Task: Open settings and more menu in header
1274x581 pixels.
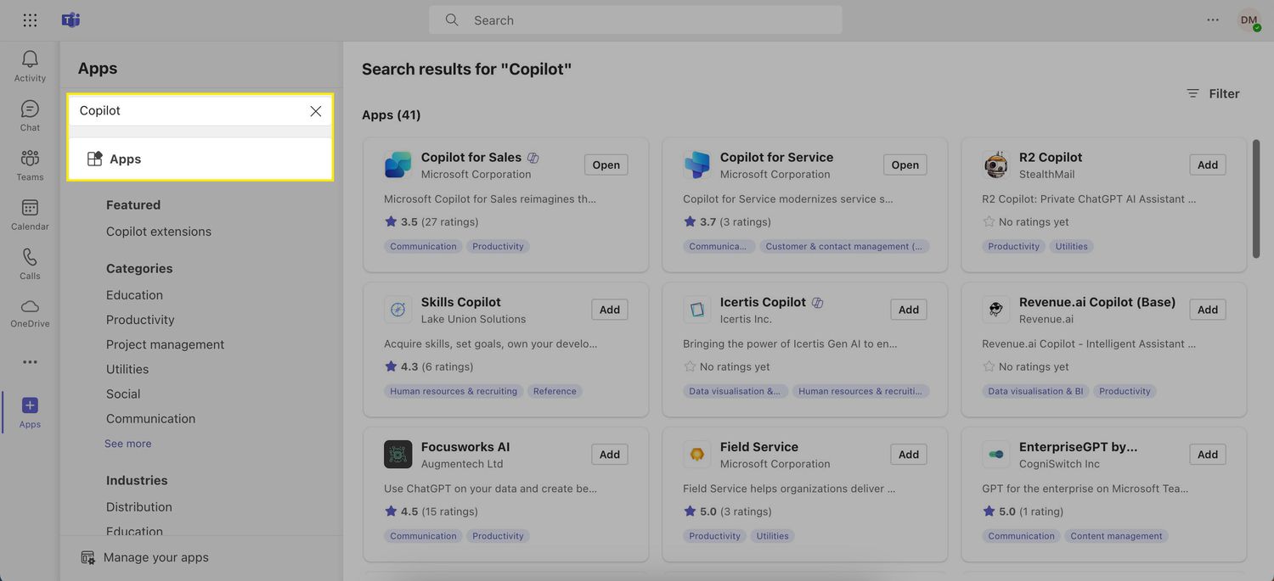Action: tap(1212, 20)
